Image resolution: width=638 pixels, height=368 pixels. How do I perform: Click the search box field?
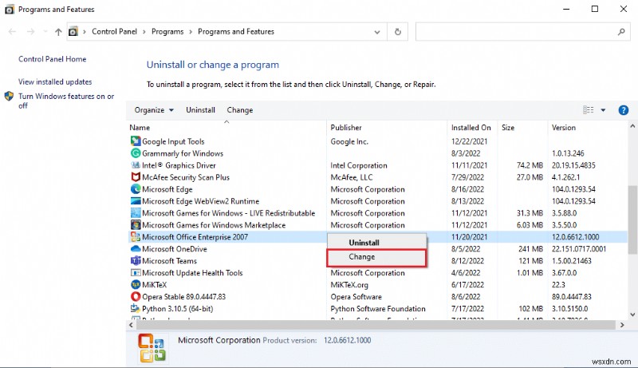(x=516, y=32)
